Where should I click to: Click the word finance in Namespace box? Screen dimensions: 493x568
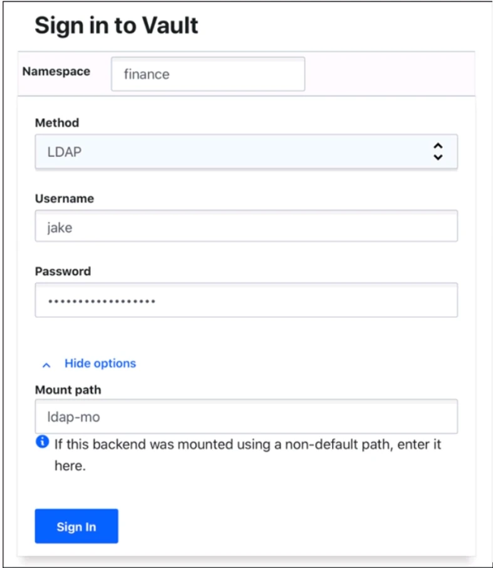[x=147, y=75]
